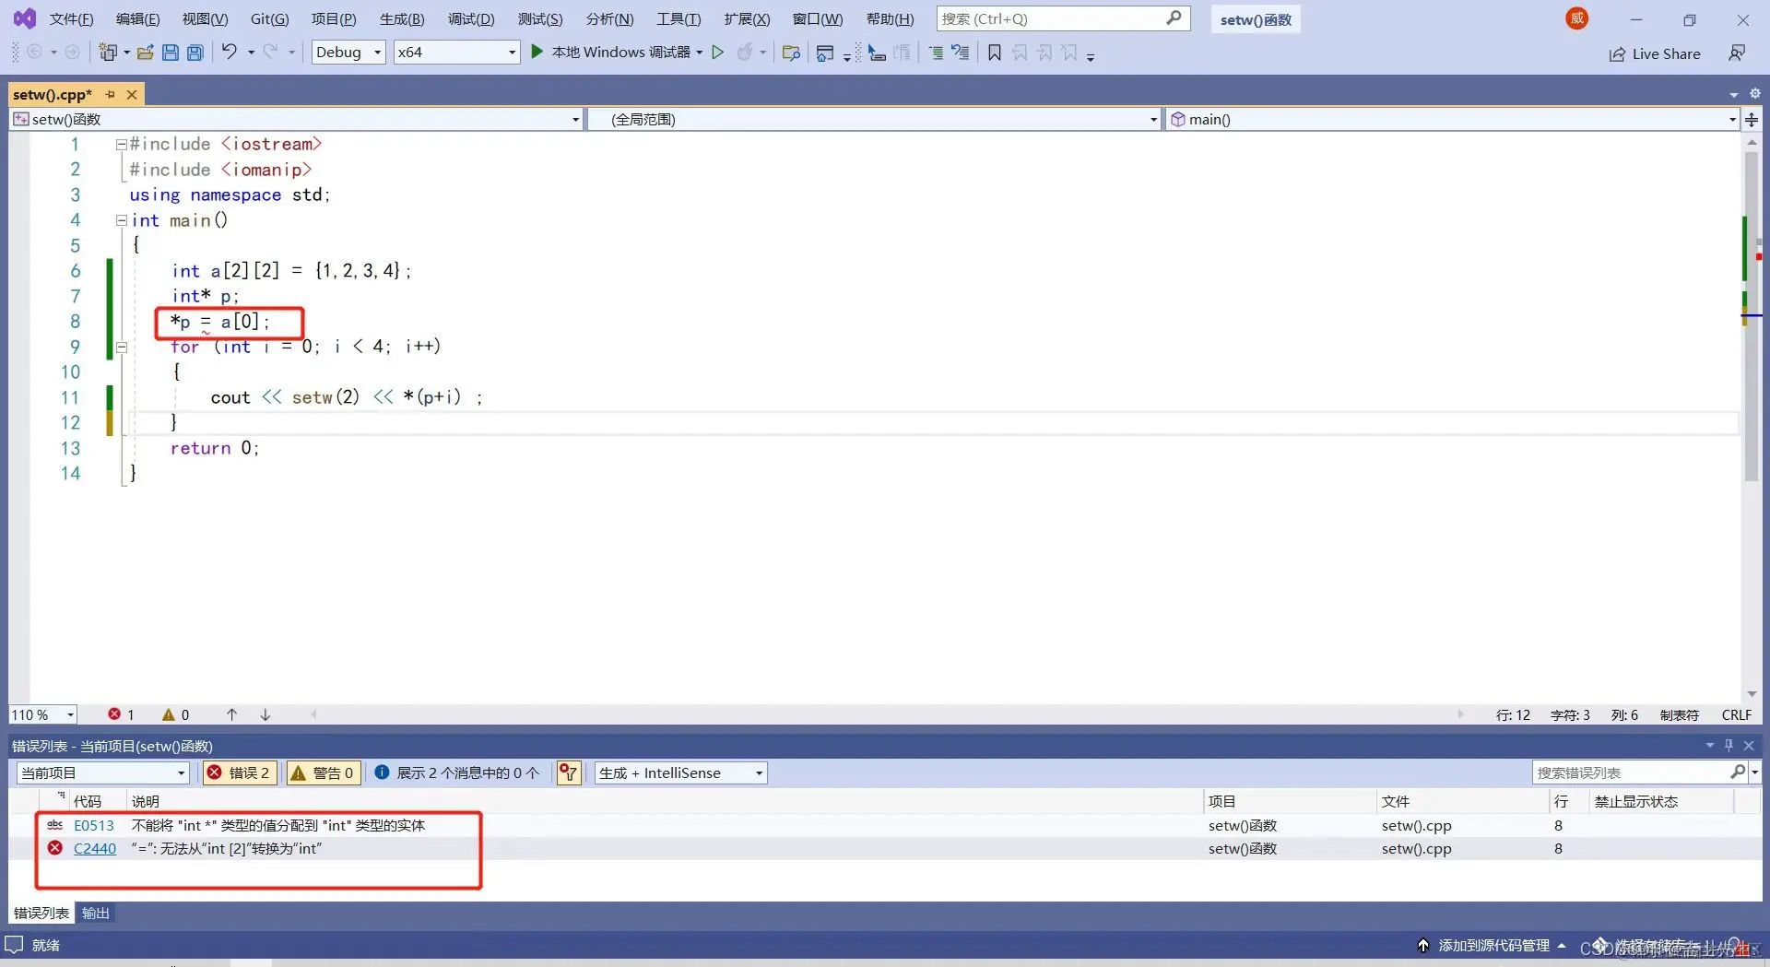Switch to the Output (输出) tab
The image size is (1770, 967).
pos(96,913)
